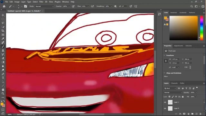
Task: Select the Blur tool
Action: [3, 66]
